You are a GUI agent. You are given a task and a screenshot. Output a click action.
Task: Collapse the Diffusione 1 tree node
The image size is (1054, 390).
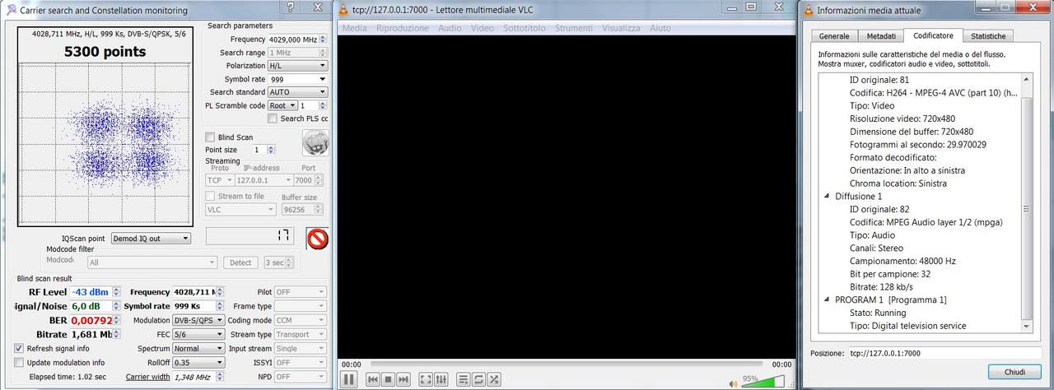[828, 197]
